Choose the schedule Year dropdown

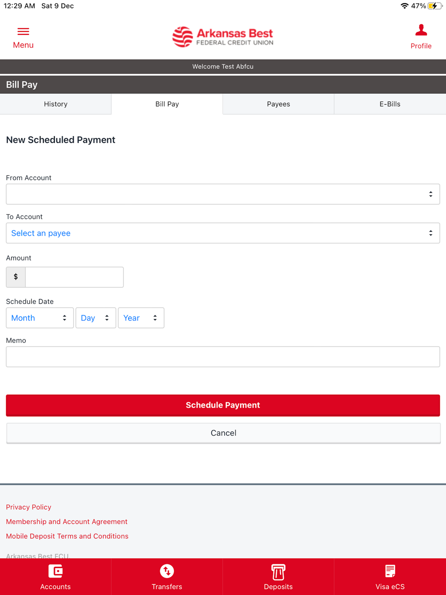(141, 318)
